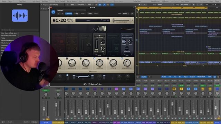The image size is (221, 124).
Task: Adjust the Magnetic wear/flutter type slider
Action: (127, 36)
